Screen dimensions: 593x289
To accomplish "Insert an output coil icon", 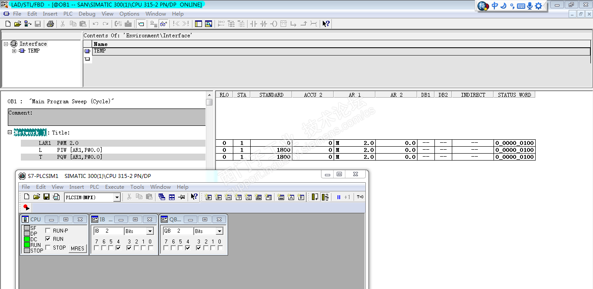I will (274, 24).
